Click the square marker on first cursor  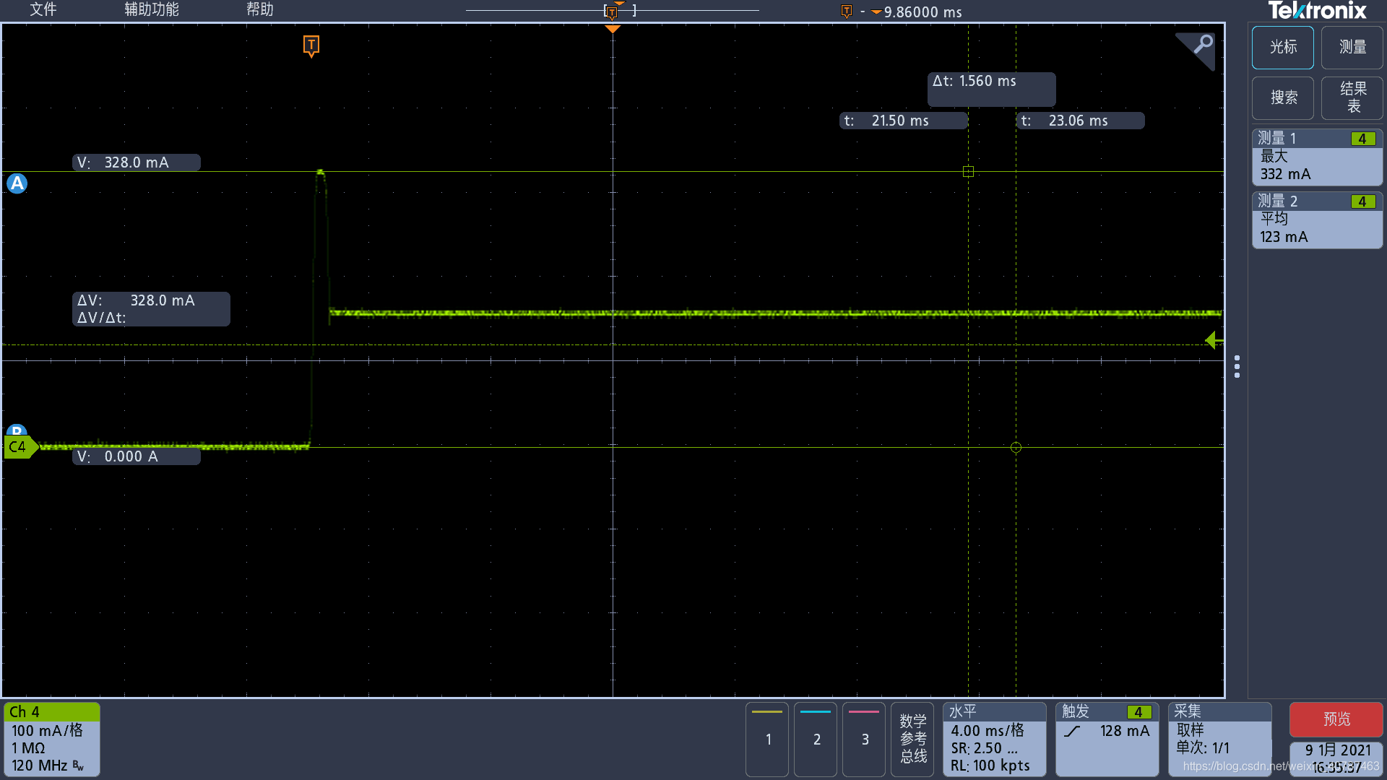[x=968, y=171]
